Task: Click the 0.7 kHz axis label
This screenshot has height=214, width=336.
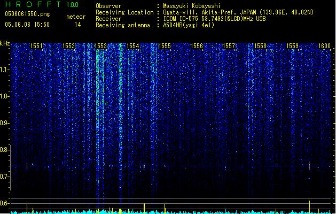Action: [x=5, y=177]
